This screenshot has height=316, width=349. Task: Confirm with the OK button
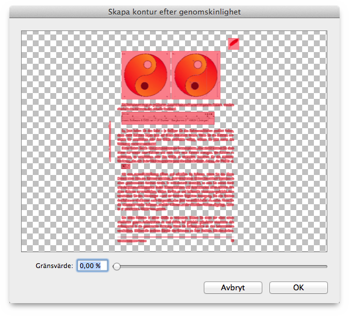[299, 287]
